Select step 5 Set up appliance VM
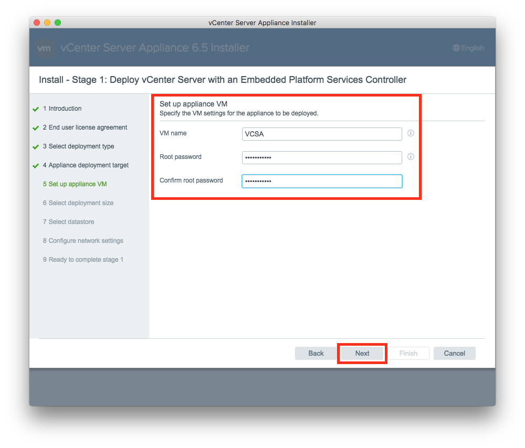 pyautogui.click(x=75, y=184)
